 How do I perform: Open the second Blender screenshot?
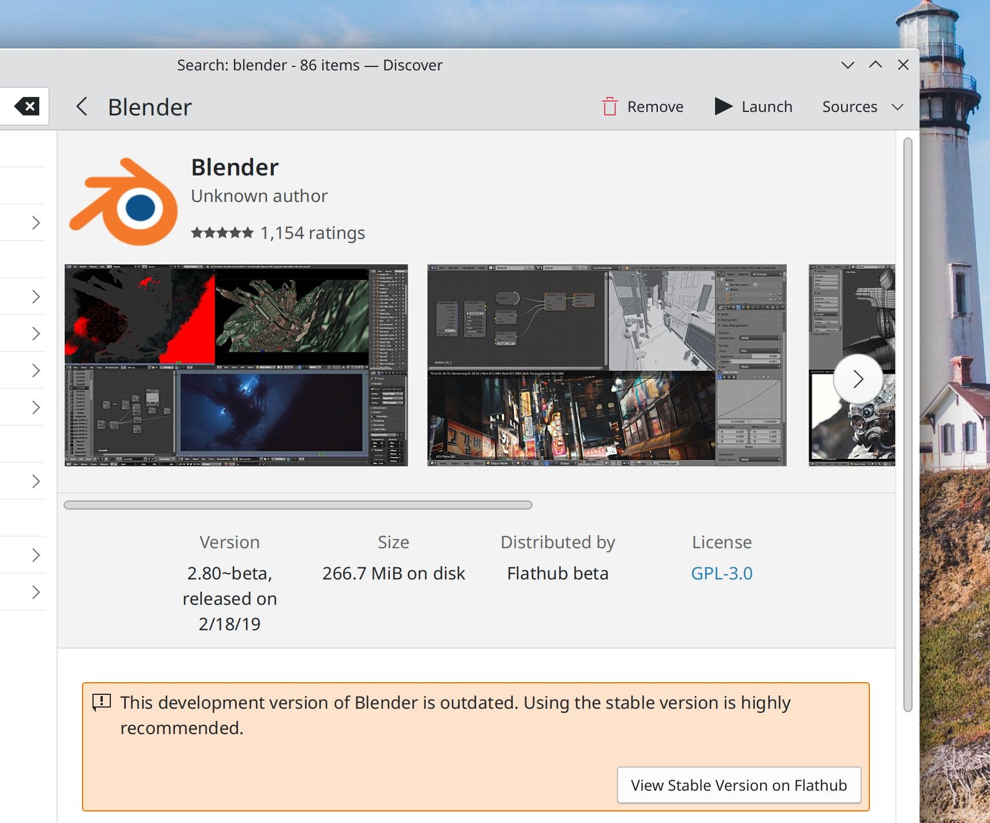point(605,365)
